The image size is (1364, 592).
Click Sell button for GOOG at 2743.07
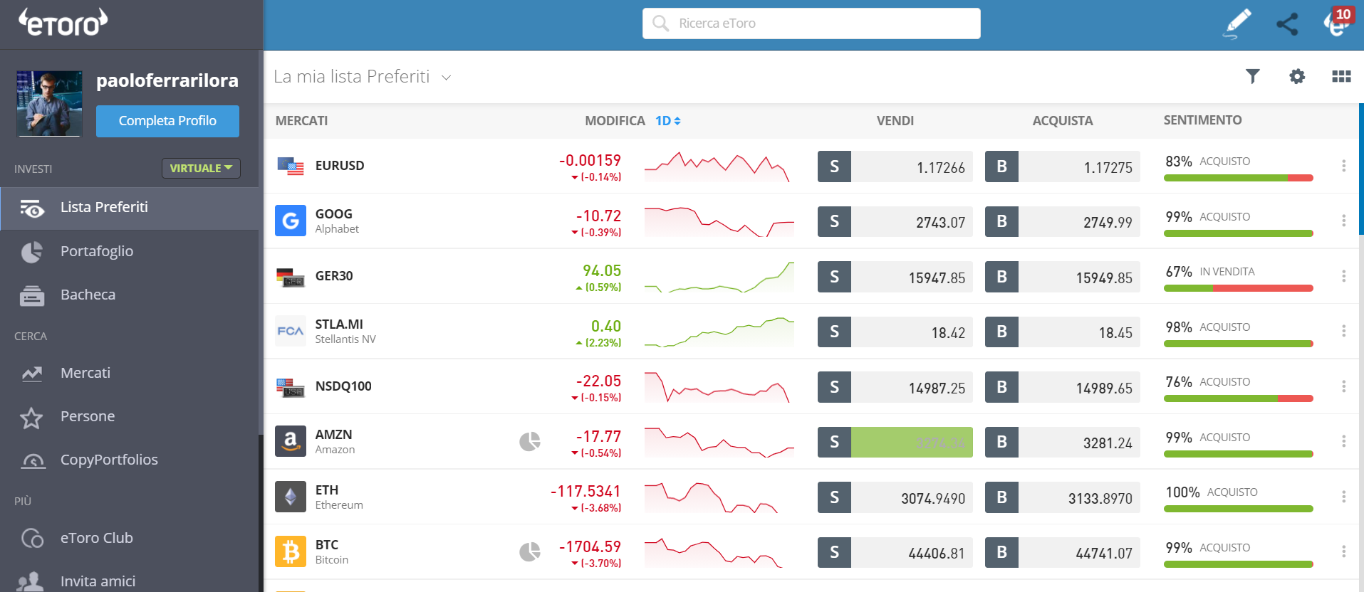click(895, 221)
